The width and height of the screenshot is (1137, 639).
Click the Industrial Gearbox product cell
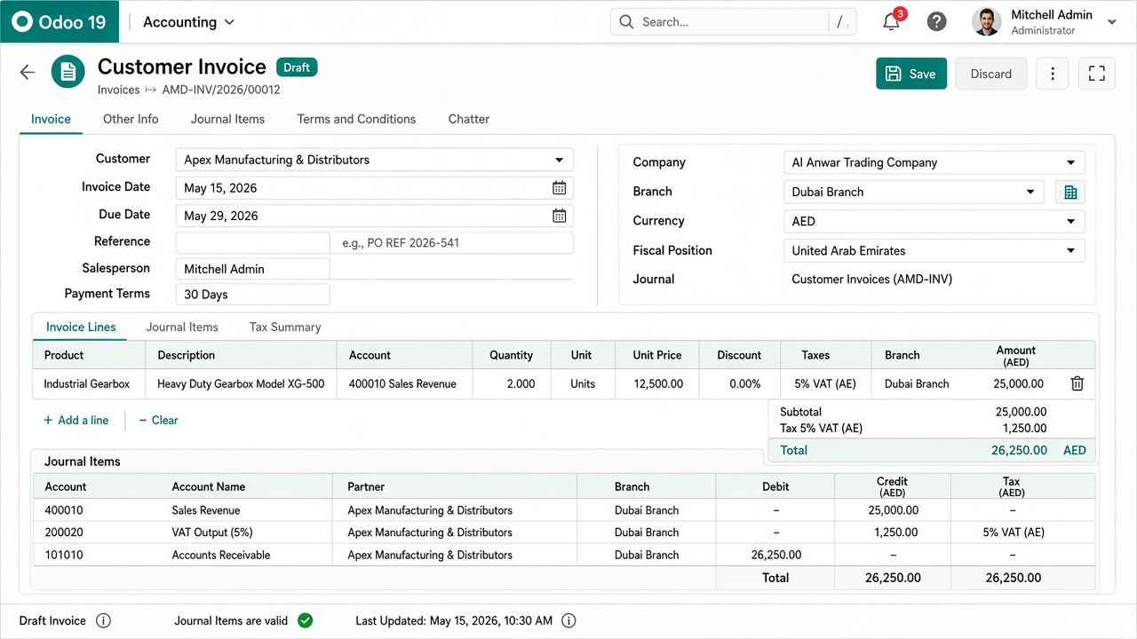pos(87,383)
